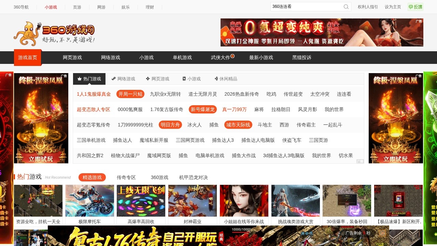Open the 植物大战僵尸 link

click(x=125, y=155)
